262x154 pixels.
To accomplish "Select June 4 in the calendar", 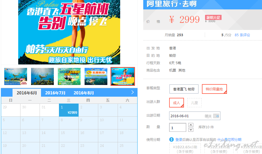I will [128, 110].
